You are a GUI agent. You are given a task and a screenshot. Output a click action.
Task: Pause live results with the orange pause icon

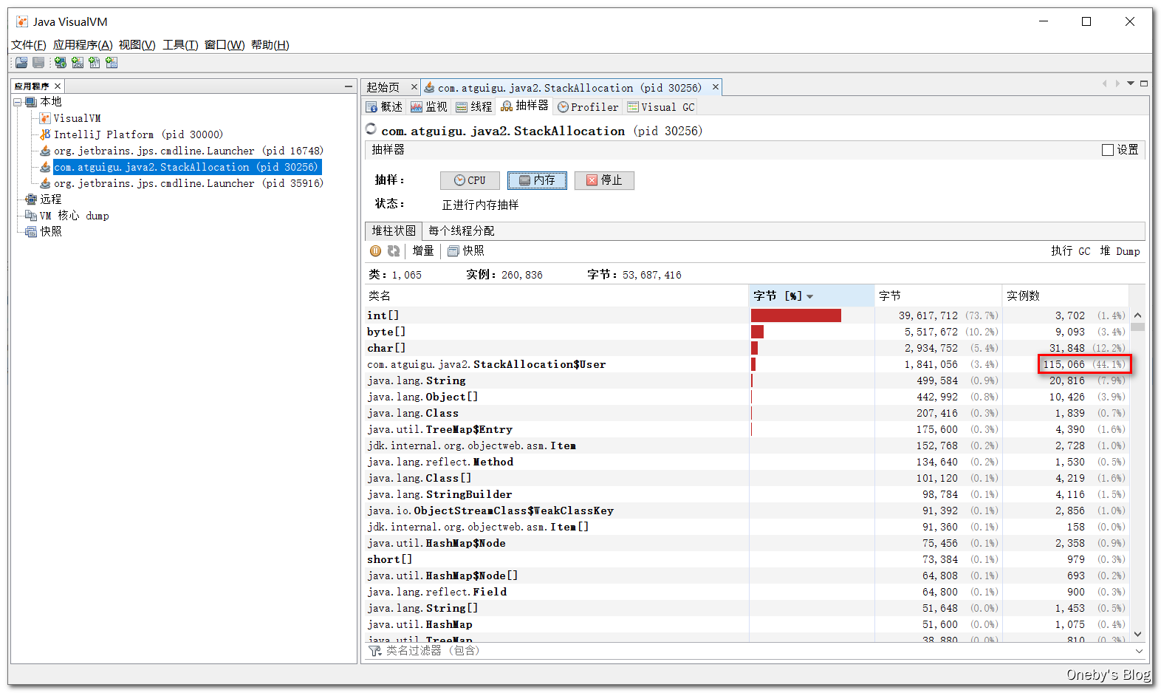(x=376, y=251)
